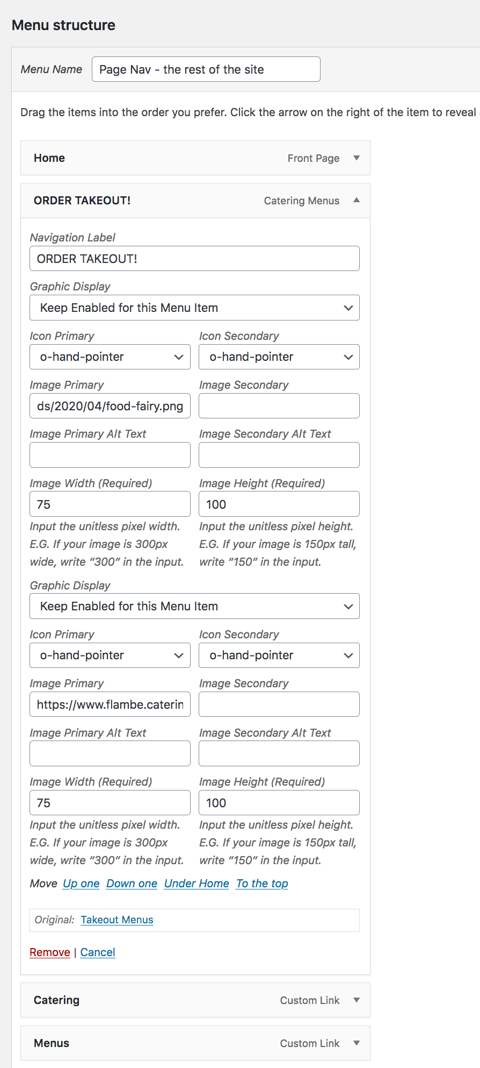
Task: Click the Up one move link
Action: click(81, 884)
